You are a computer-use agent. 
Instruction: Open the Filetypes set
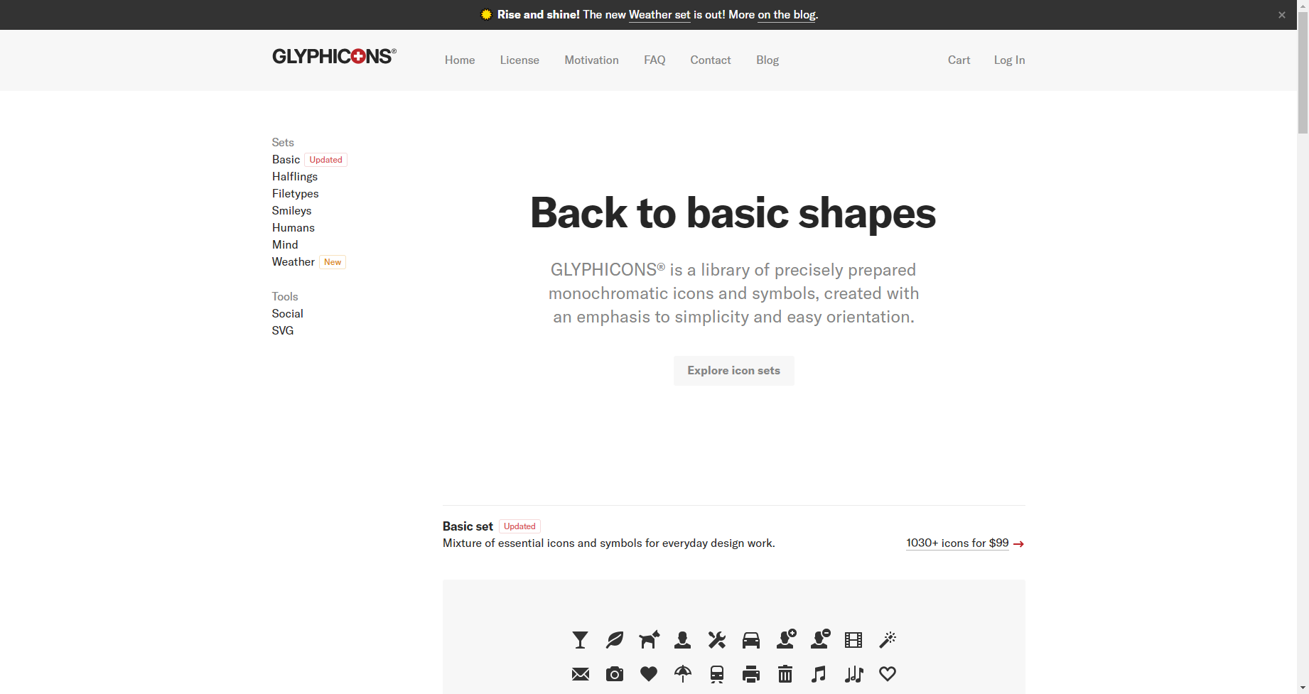pos(295,194)
